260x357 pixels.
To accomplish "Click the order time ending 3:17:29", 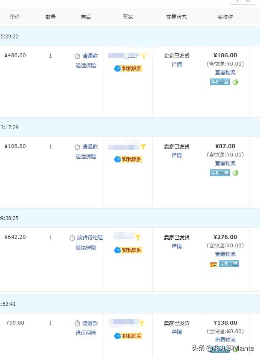I will pos(9,127).
